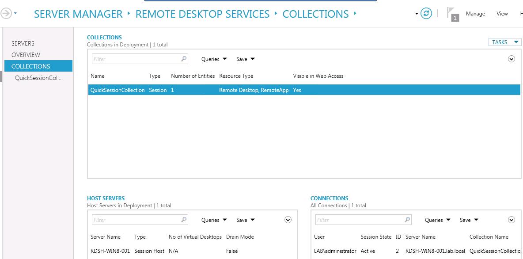Open the notifications flag showing 1 alert

[450, 13]
